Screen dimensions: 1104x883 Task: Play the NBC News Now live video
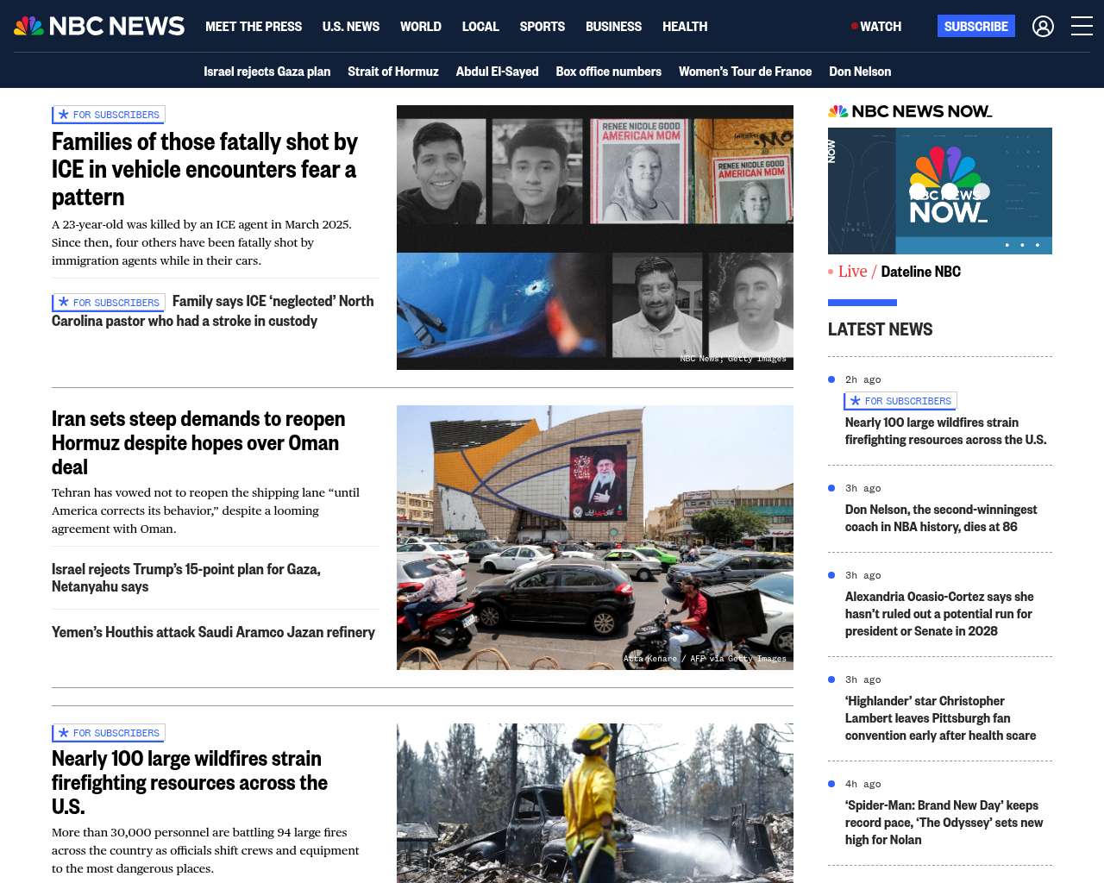pos(940,191)
